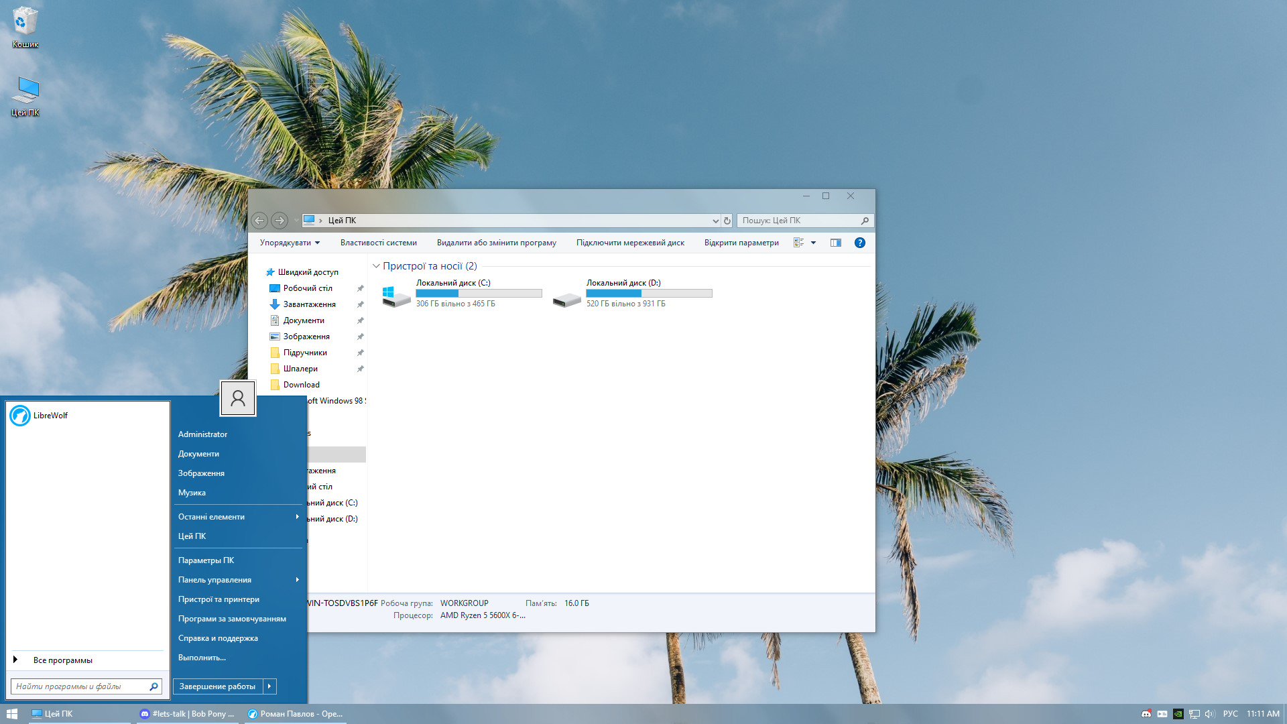Click the volume speaker tray icon
Viewport: 1287px width, 724px height.
coord(1209,714)
